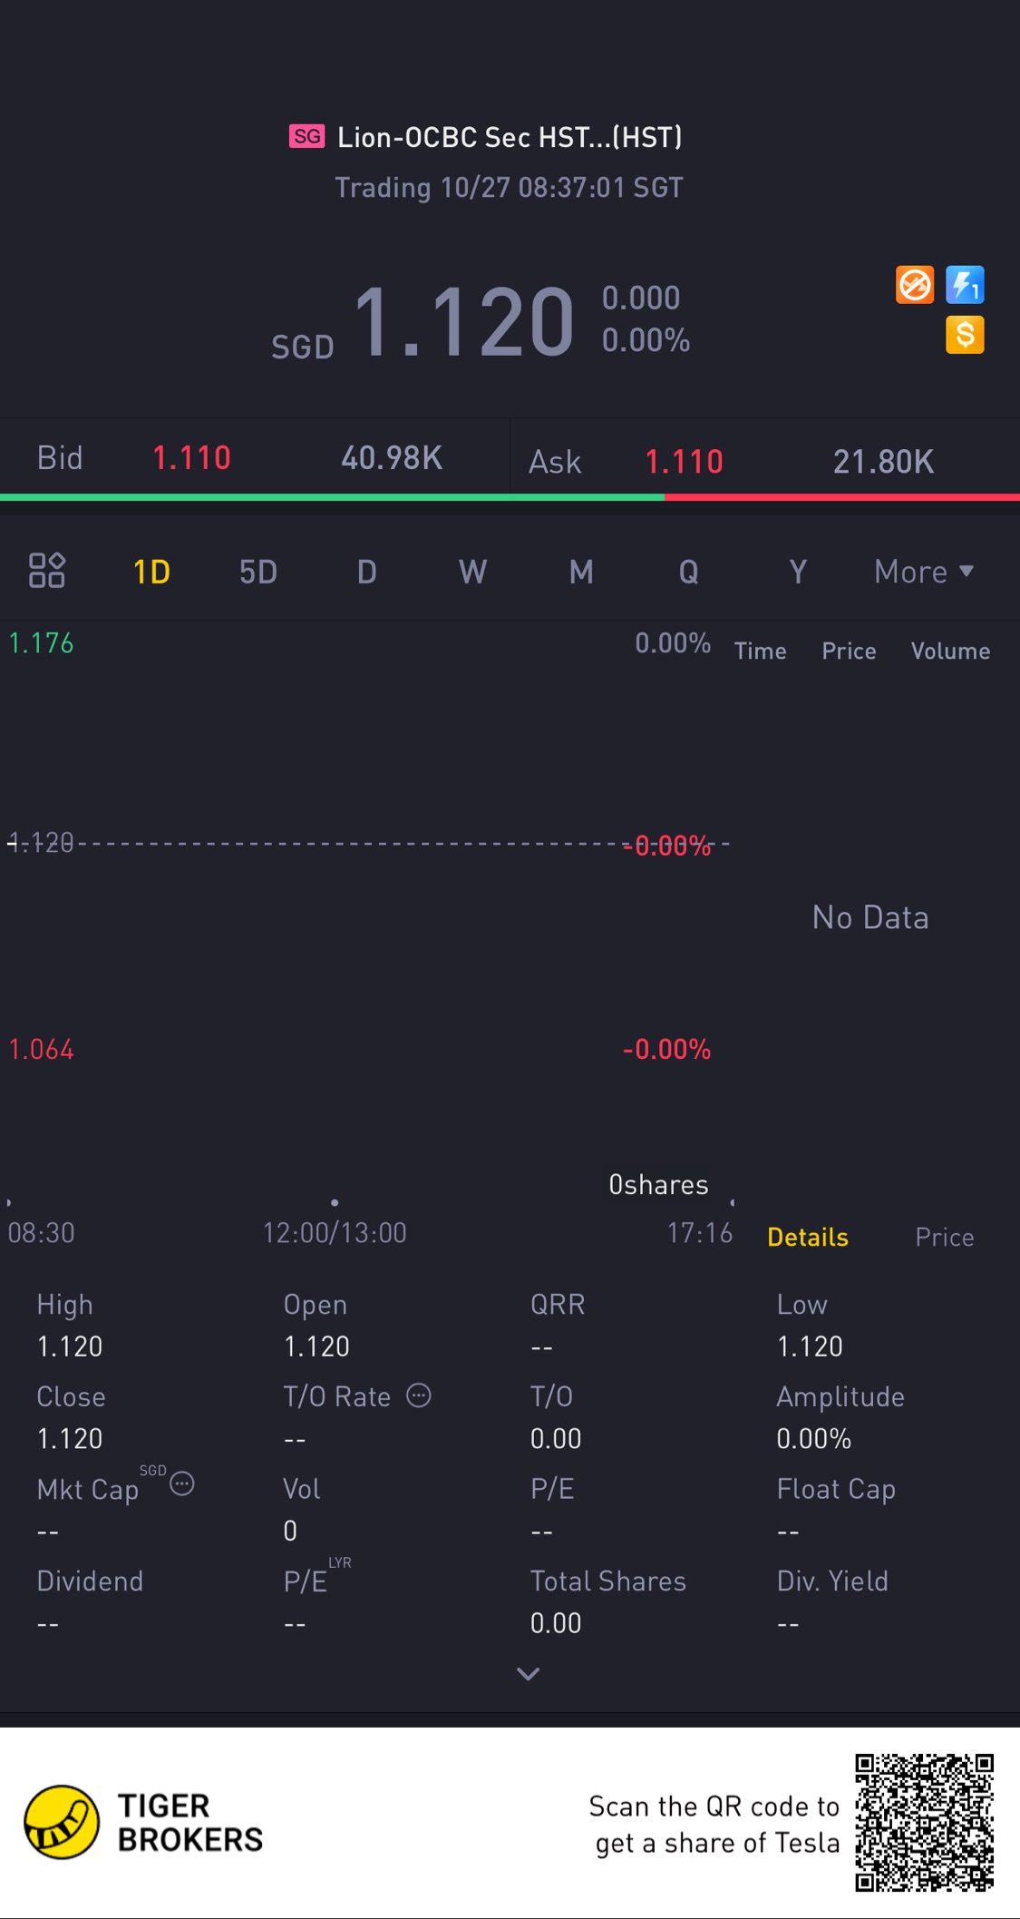Open the More timeframes dropdown

point(923,572)
